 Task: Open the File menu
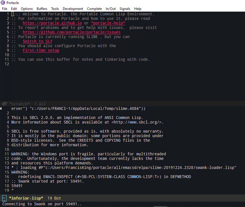click(5, 9)
